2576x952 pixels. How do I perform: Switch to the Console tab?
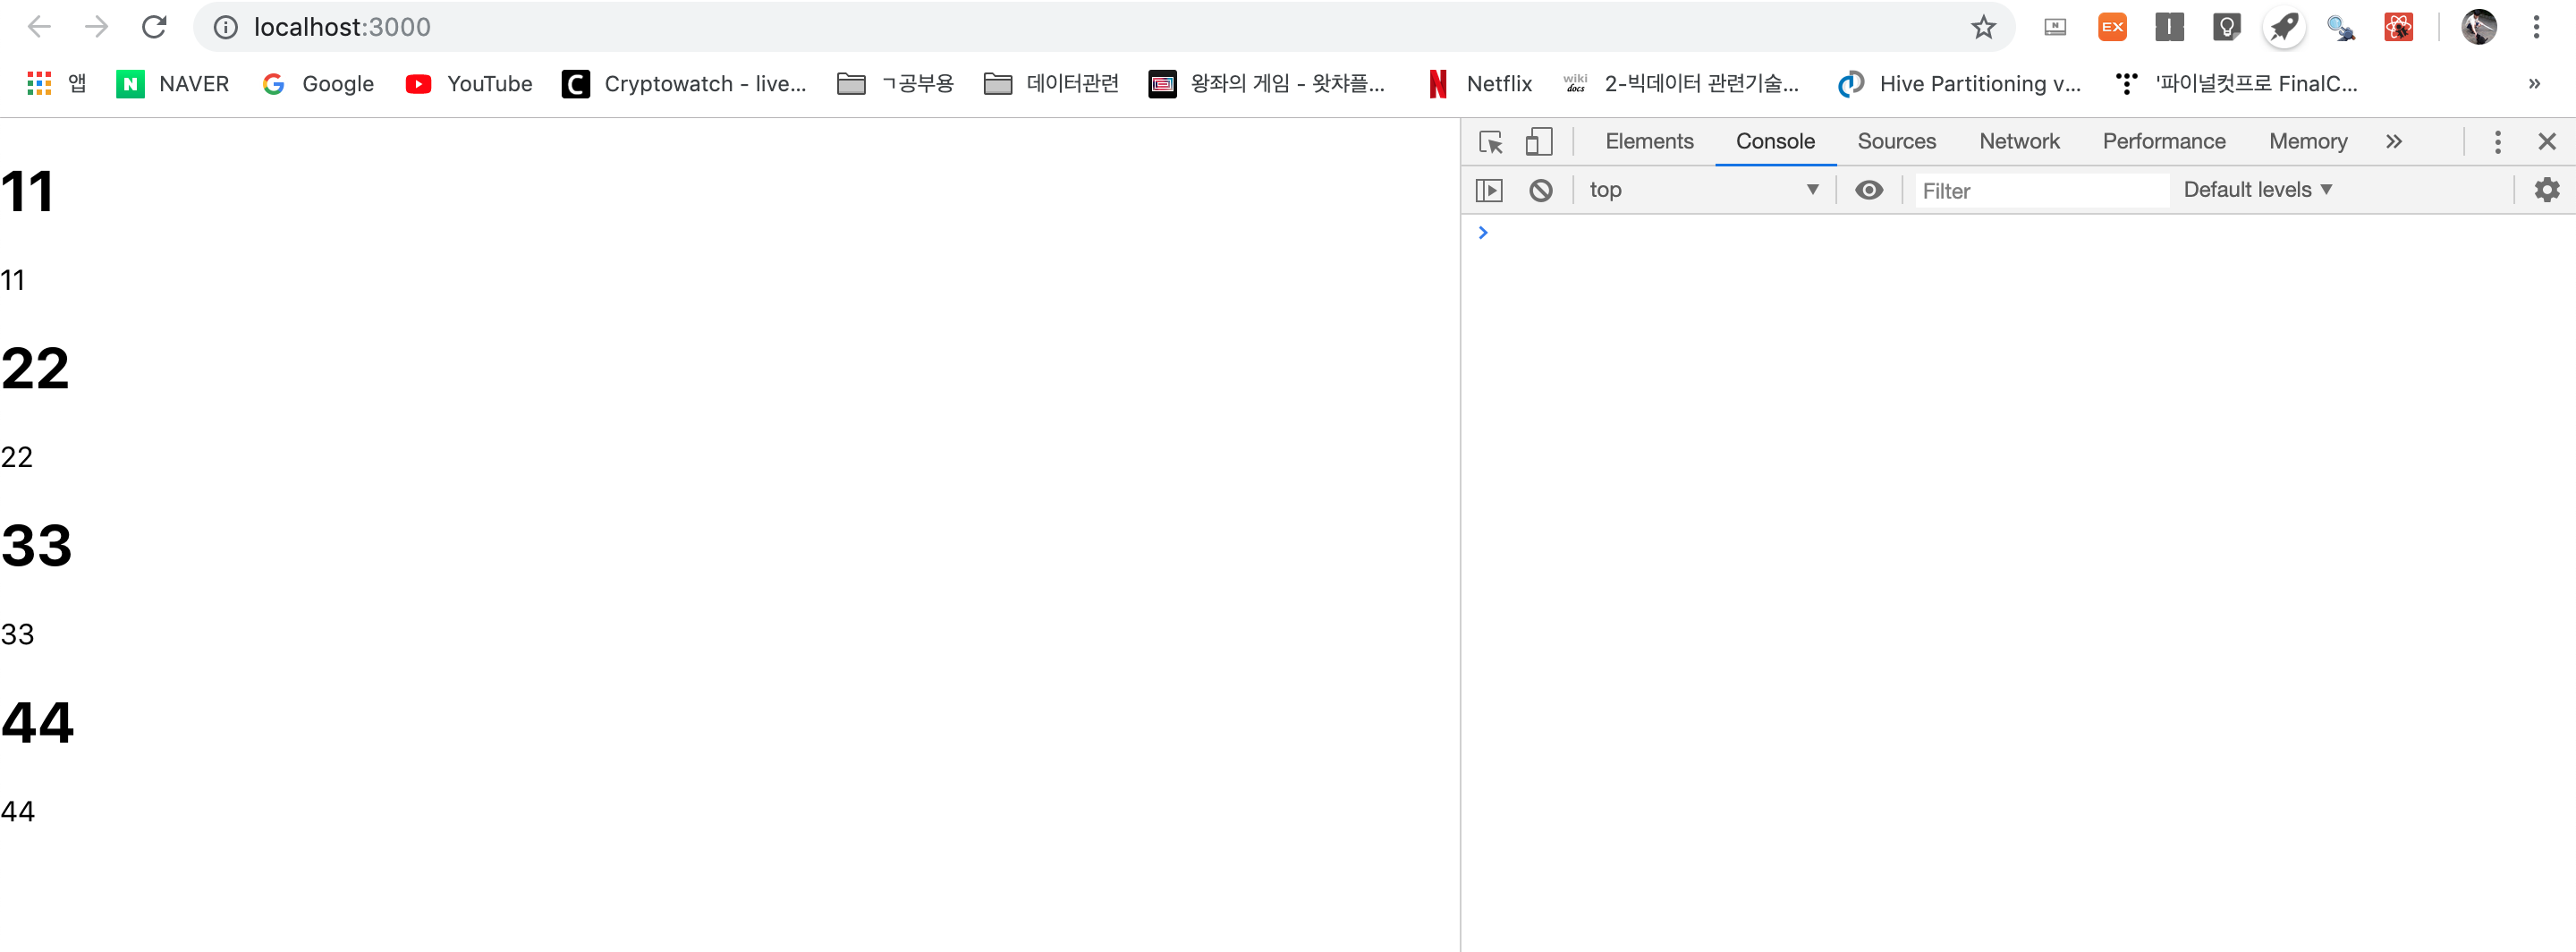(1774, 142)
